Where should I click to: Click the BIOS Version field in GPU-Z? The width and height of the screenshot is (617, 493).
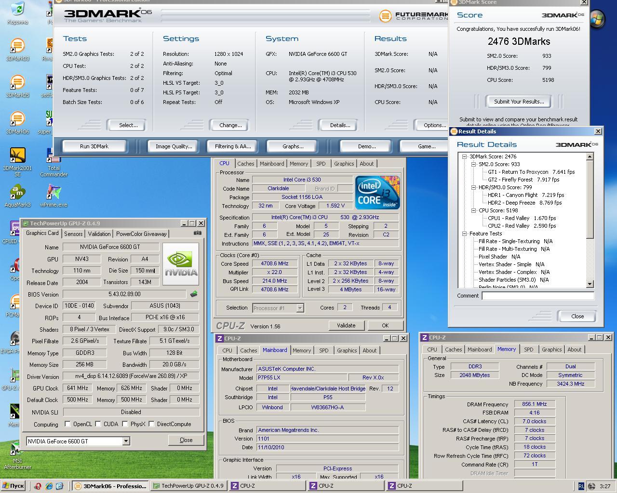124,294
